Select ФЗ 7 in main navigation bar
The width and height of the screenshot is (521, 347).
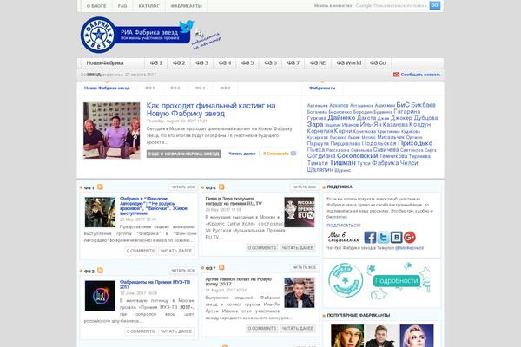[293, 62]
